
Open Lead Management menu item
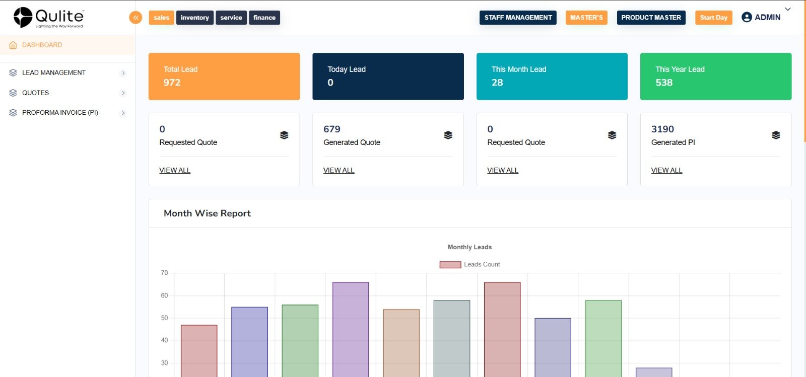pos(68,72)
